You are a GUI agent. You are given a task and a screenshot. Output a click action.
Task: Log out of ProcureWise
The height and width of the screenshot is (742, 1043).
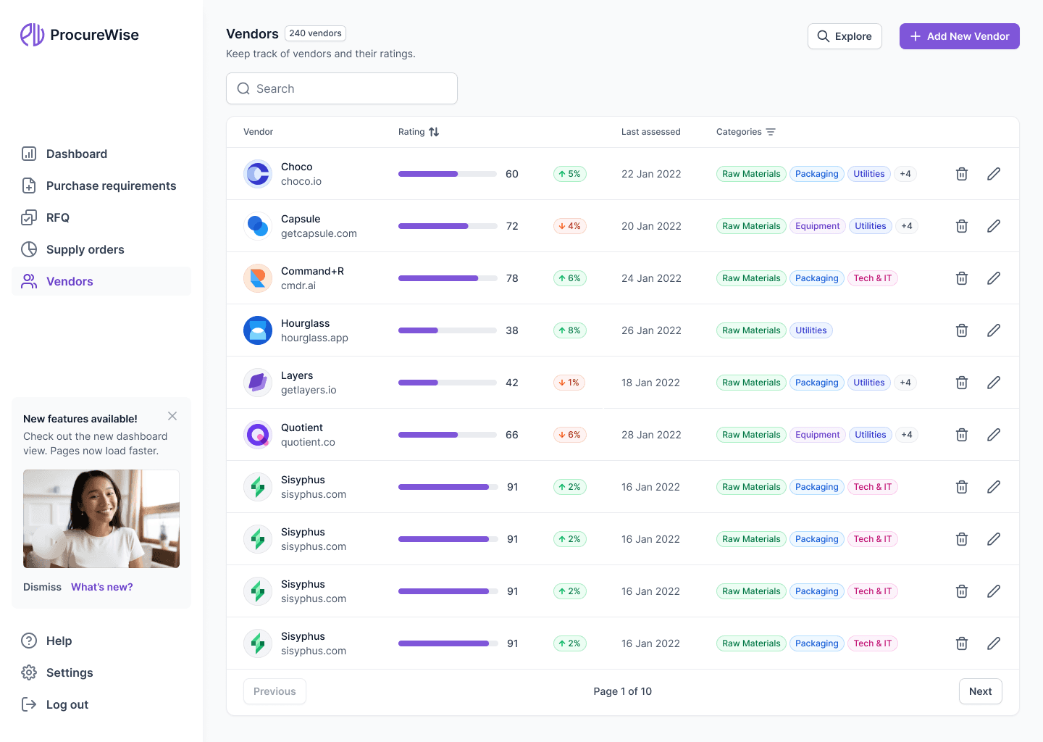point(101,704)
